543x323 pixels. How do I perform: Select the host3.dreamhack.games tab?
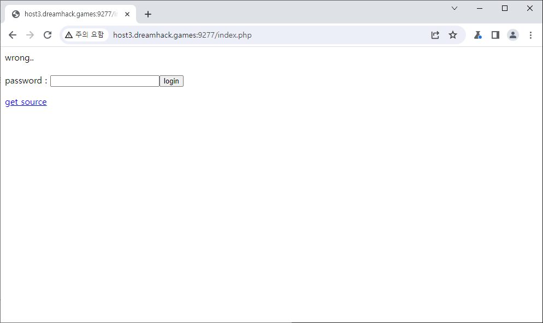(x=66, y=14)
